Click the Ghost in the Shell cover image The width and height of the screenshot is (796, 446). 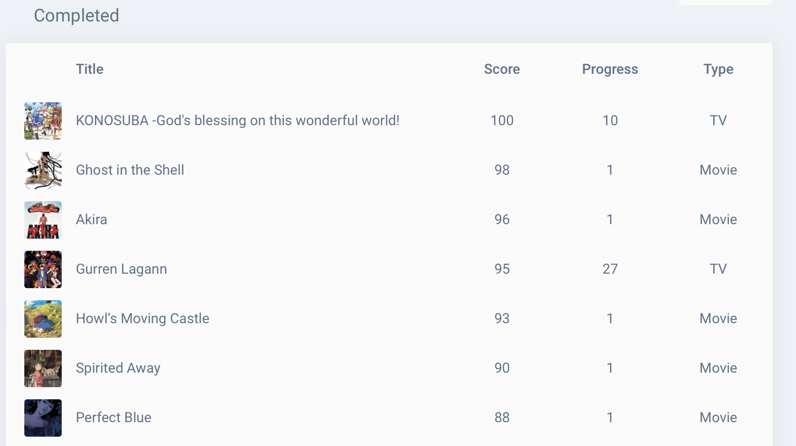43,170
